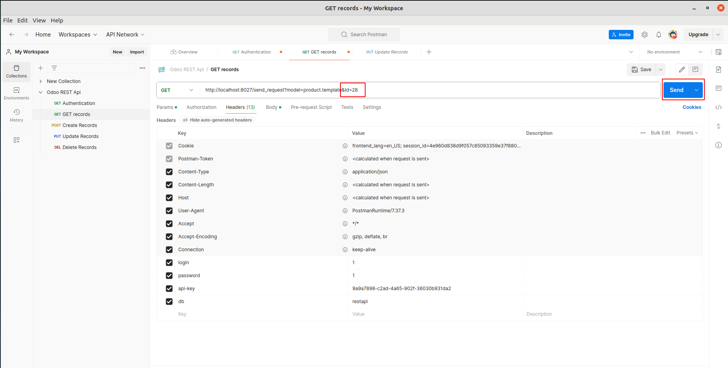Open the GET method dropdown
Viewport: 728px width, 368px height.
pyautogui.click(x=177, y=90)
